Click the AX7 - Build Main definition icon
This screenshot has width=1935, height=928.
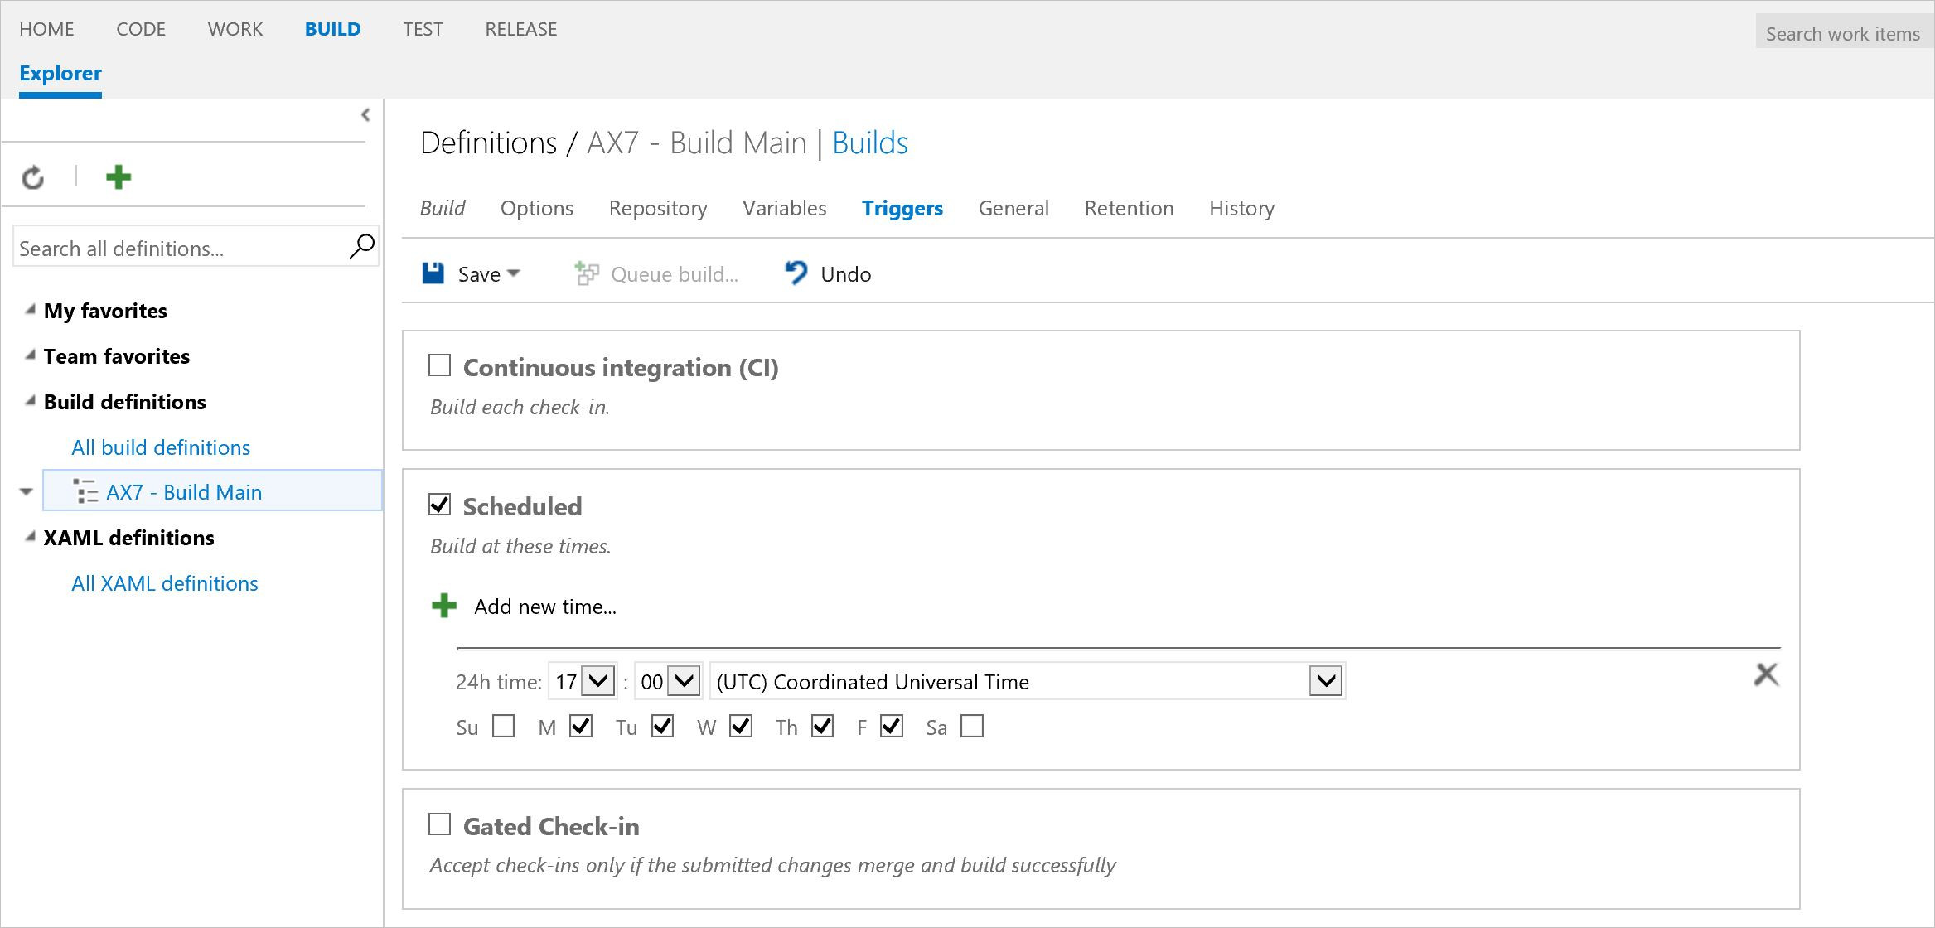pyautogui.click(x=85, y=491)
